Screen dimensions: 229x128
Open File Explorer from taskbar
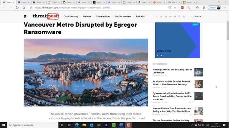point(84,125)
